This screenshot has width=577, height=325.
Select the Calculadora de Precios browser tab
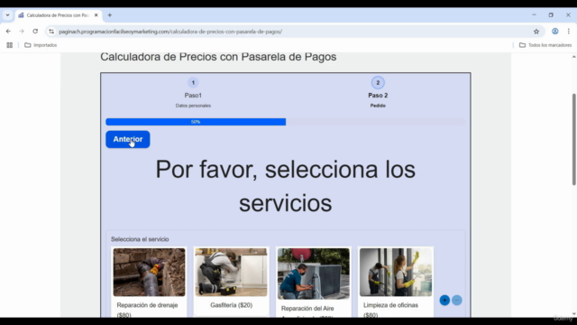pyautogui.click(x=59, y=15)
